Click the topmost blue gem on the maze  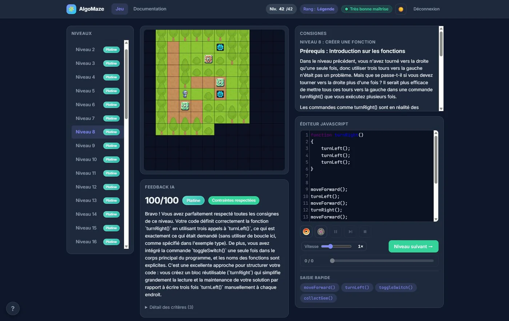pyautogui.click(x=220, y=47)
